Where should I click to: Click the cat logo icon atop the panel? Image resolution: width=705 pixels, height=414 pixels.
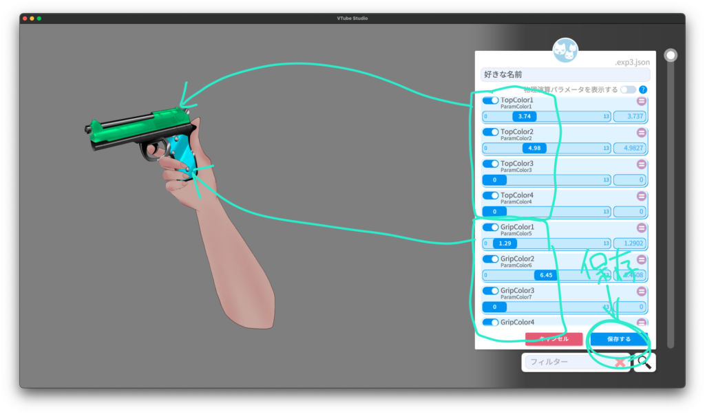coord(565,50)
